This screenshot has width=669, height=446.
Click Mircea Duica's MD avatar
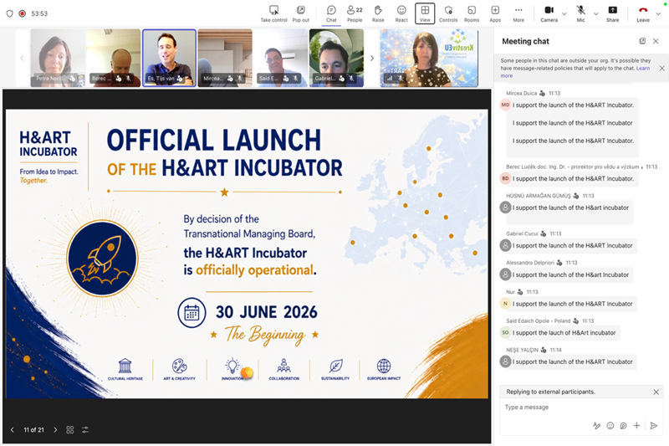coord(505,105)
